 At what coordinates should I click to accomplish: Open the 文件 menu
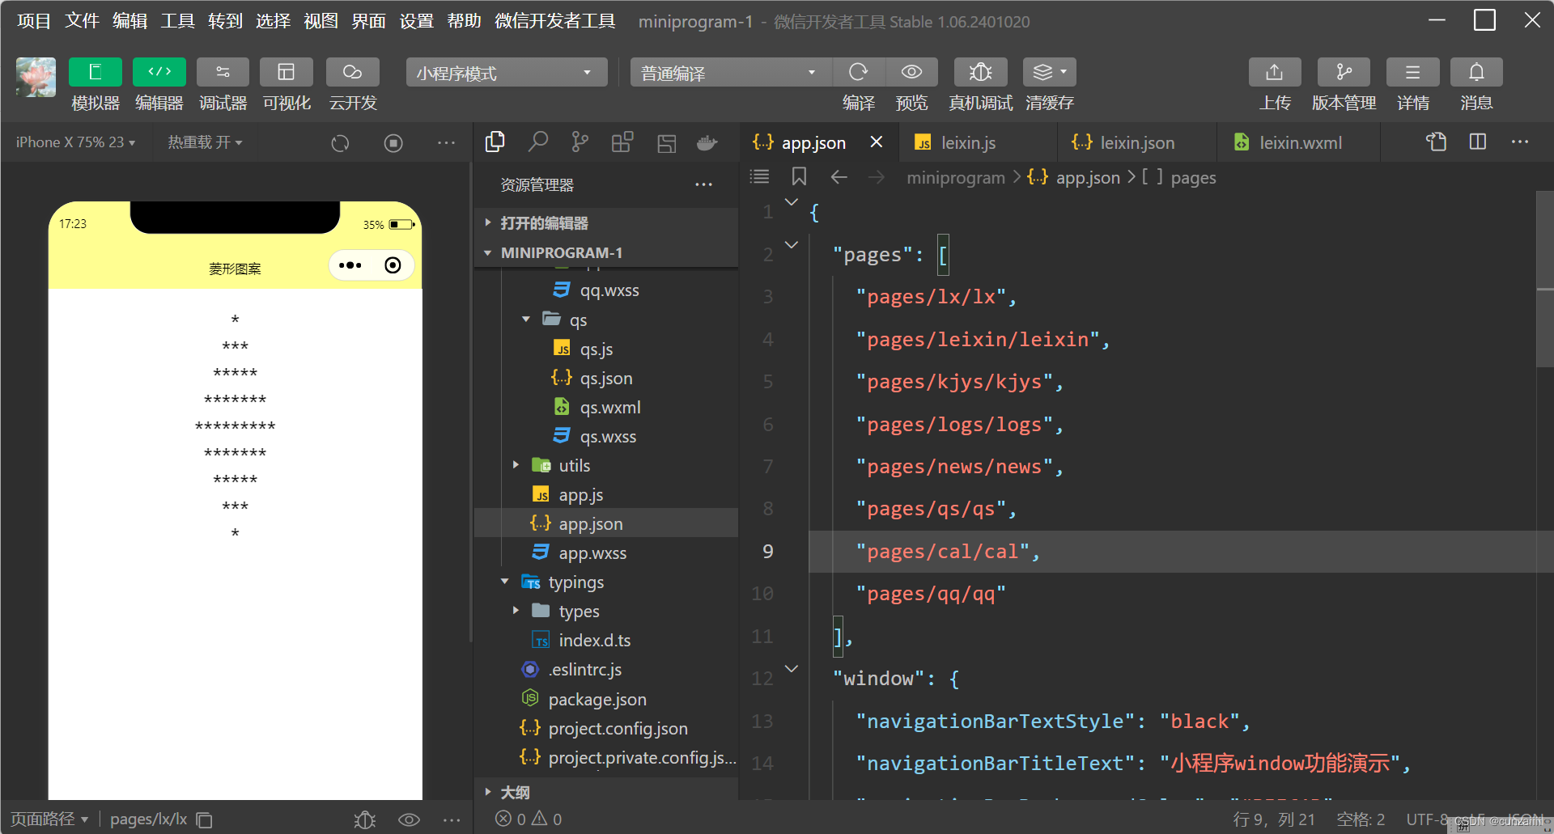click(x=82, y=21)
